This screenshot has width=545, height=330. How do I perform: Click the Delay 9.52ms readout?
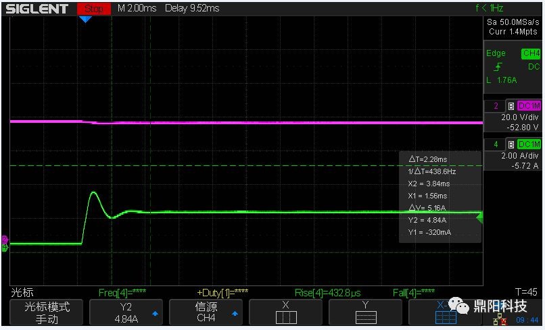click(193, 9)
